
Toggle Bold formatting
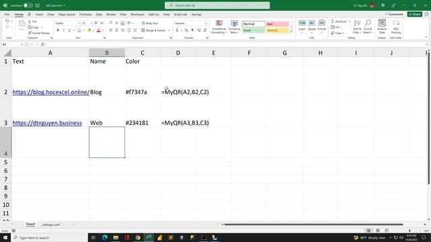pyautogui.click(x=58, y=30)
